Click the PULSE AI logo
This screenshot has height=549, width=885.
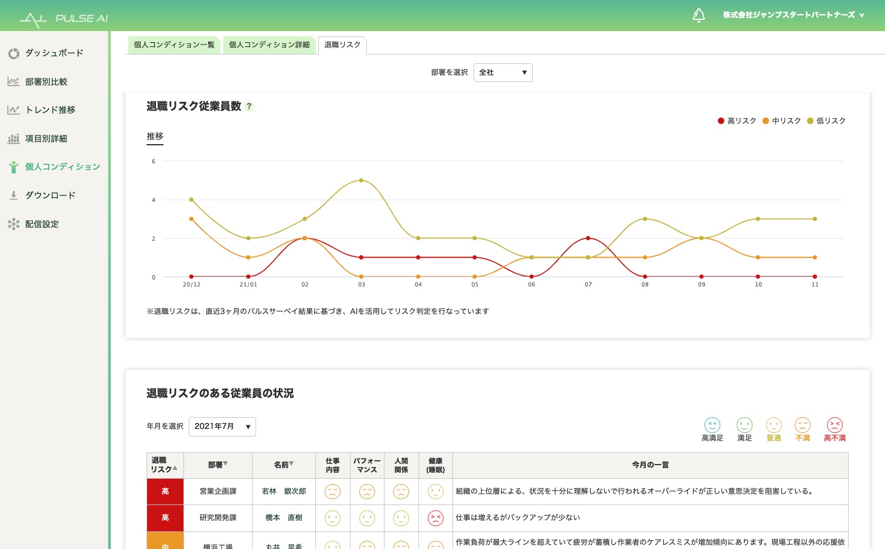point(64,19)
